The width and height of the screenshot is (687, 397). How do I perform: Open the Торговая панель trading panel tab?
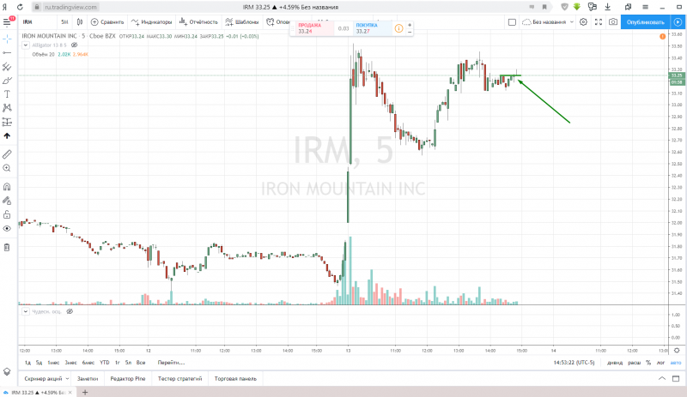pyautogui.click(x=235, y=379)
